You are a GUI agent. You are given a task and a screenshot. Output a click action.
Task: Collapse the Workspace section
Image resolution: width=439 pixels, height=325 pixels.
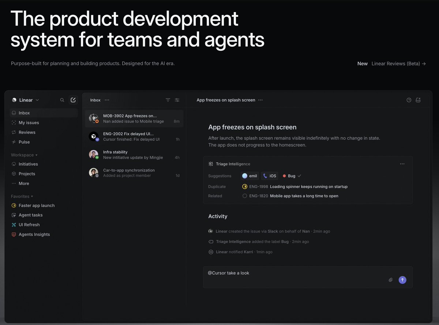tap(24, 155)
